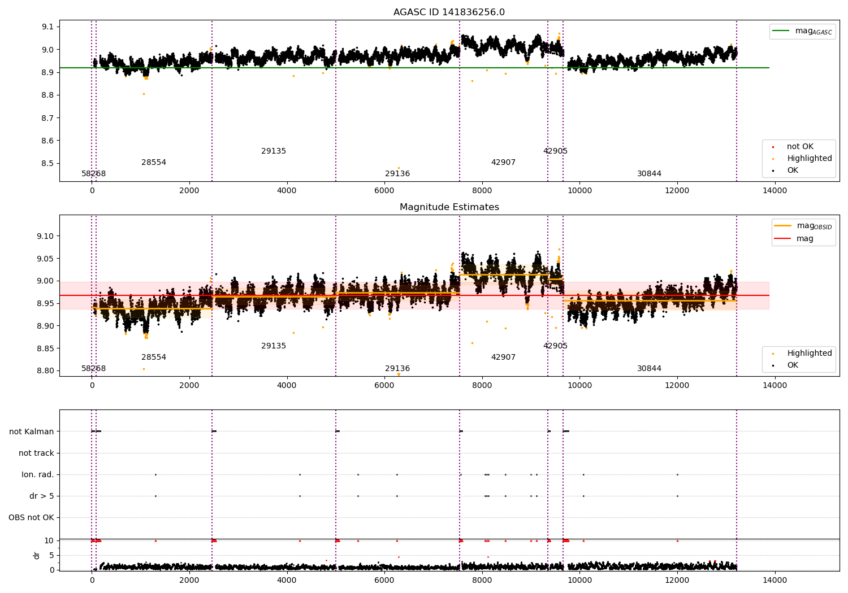Click the 'dr > 5' axis label
The width and height of the screenshot is (848, 593).
[42, 496]
